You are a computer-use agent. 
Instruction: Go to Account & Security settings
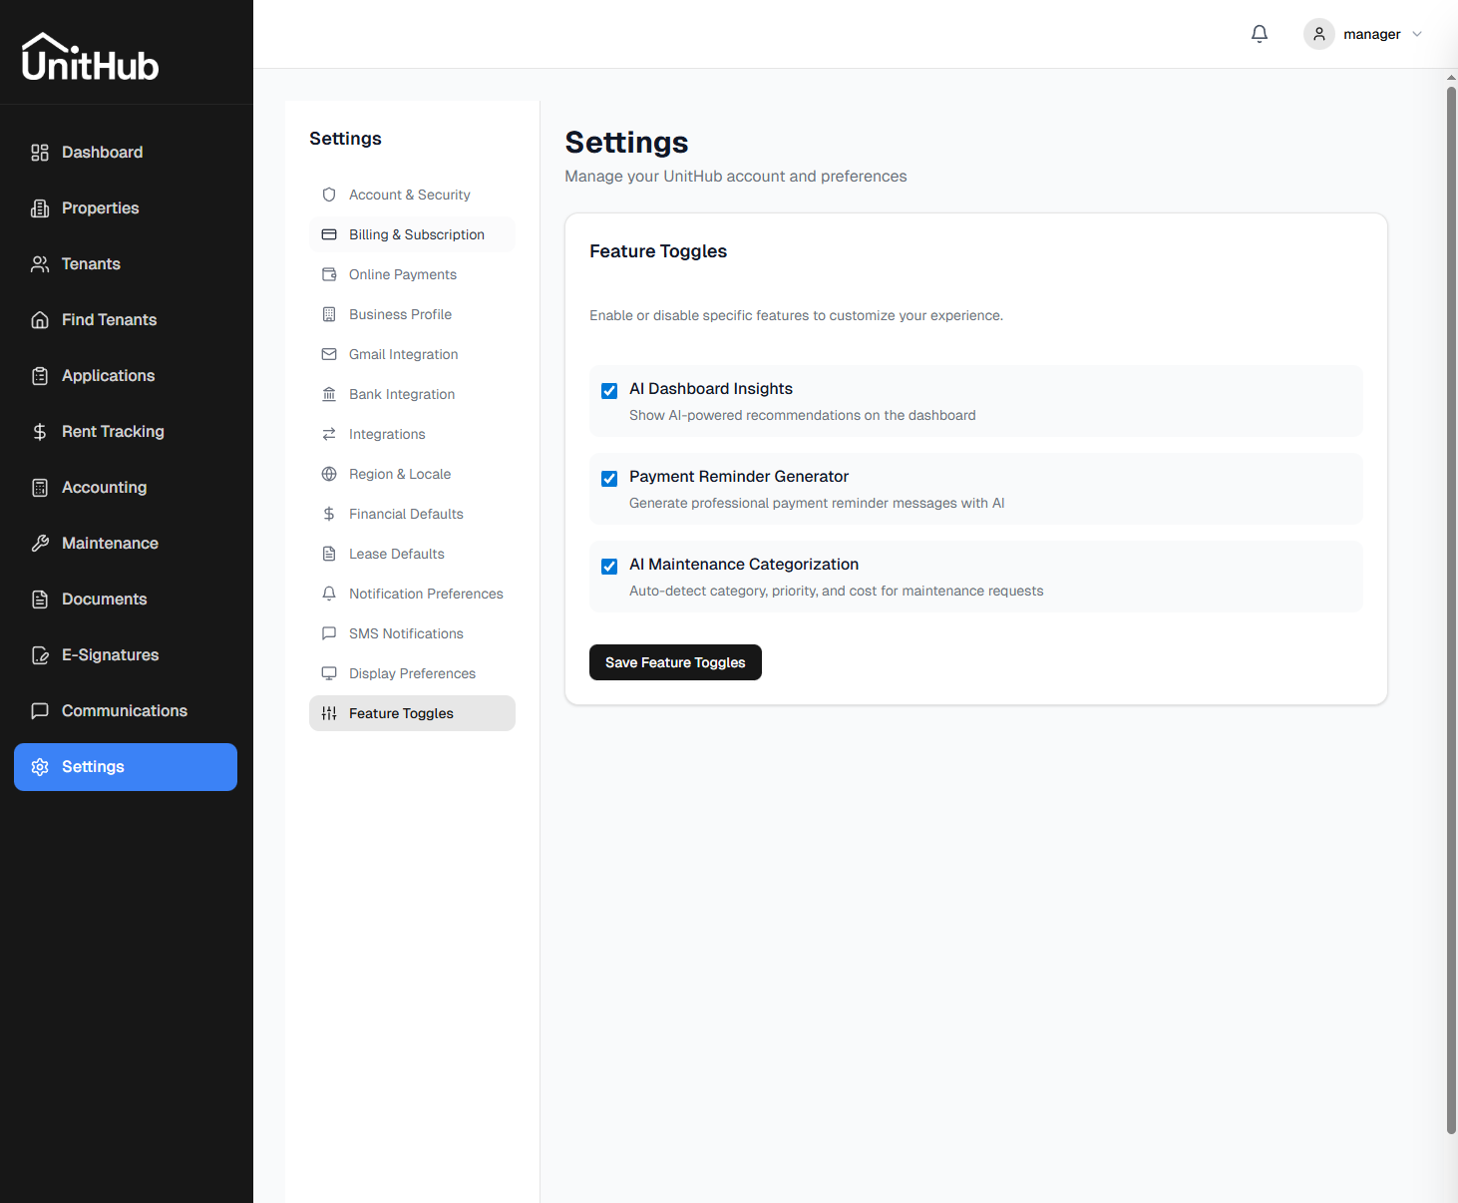click(410, 195)
